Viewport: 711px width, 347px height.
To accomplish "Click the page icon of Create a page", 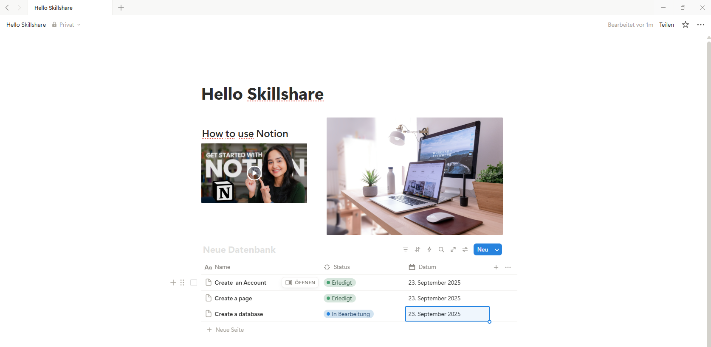I will pos(209,298).
